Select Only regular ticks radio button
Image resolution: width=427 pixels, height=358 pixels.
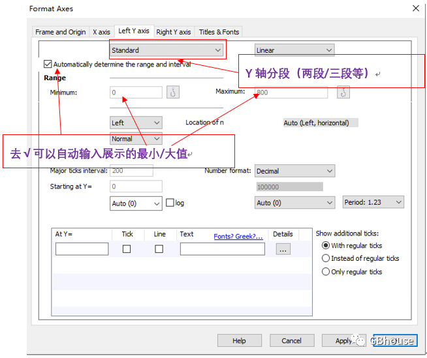[326, 272]
